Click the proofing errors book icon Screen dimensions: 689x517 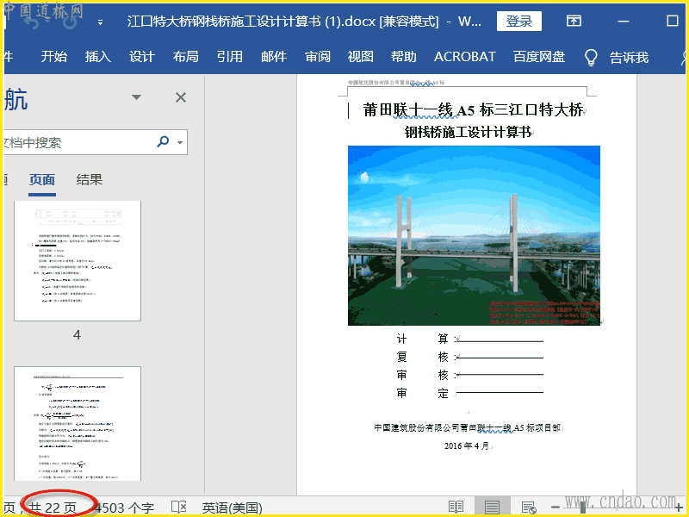tap(179, 507)
